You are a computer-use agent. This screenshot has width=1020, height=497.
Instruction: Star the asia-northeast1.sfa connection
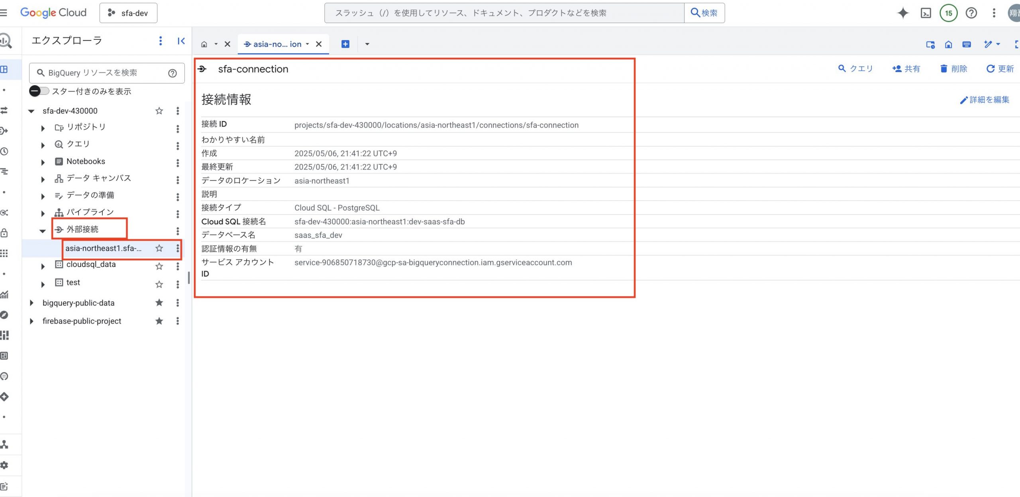coord(159,248)
